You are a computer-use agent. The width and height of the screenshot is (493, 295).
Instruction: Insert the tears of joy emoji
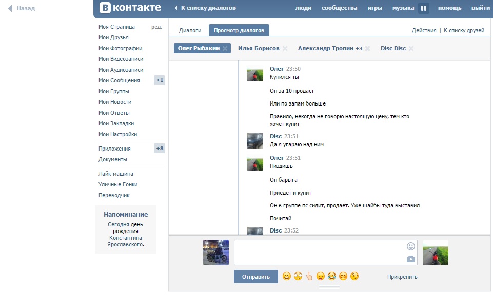[332, 276]
